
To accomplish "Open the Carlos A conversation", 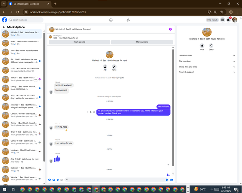I will point(21,115).
